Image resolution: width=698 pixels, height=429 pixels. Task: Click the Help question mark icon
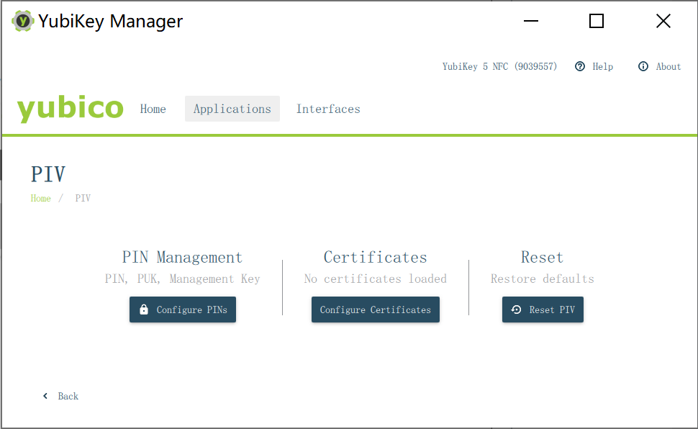pyautogui.click(x=580, y=66)
